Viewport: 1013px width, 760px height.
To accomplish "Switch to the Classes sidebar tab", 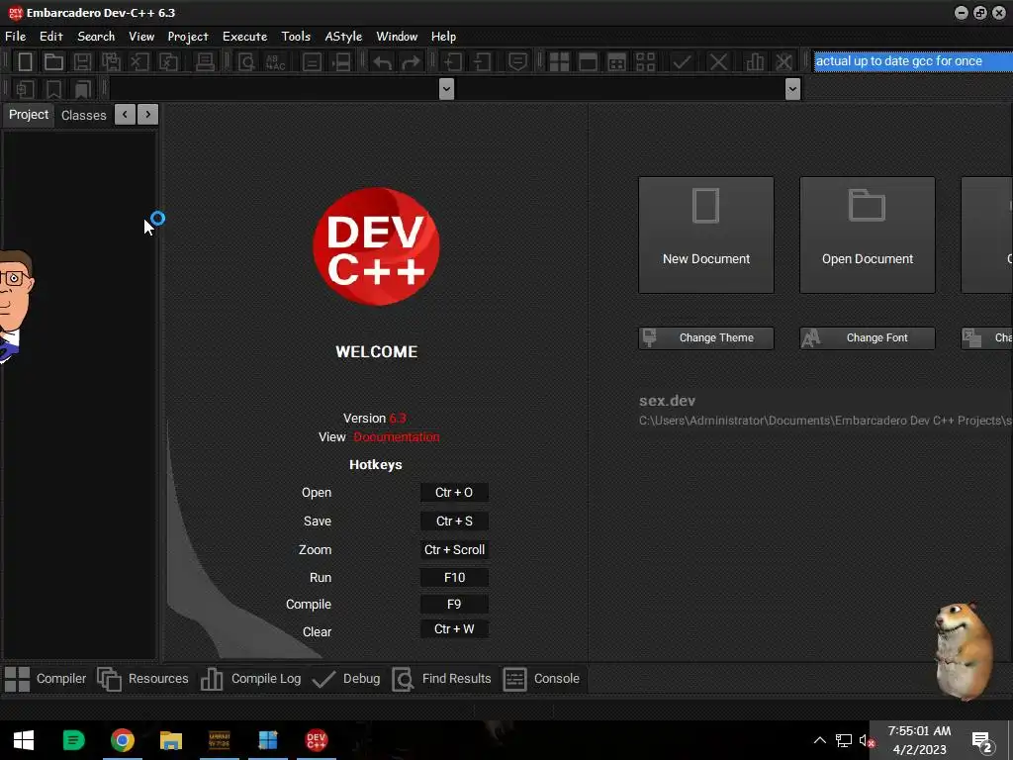I will [84, 115].
